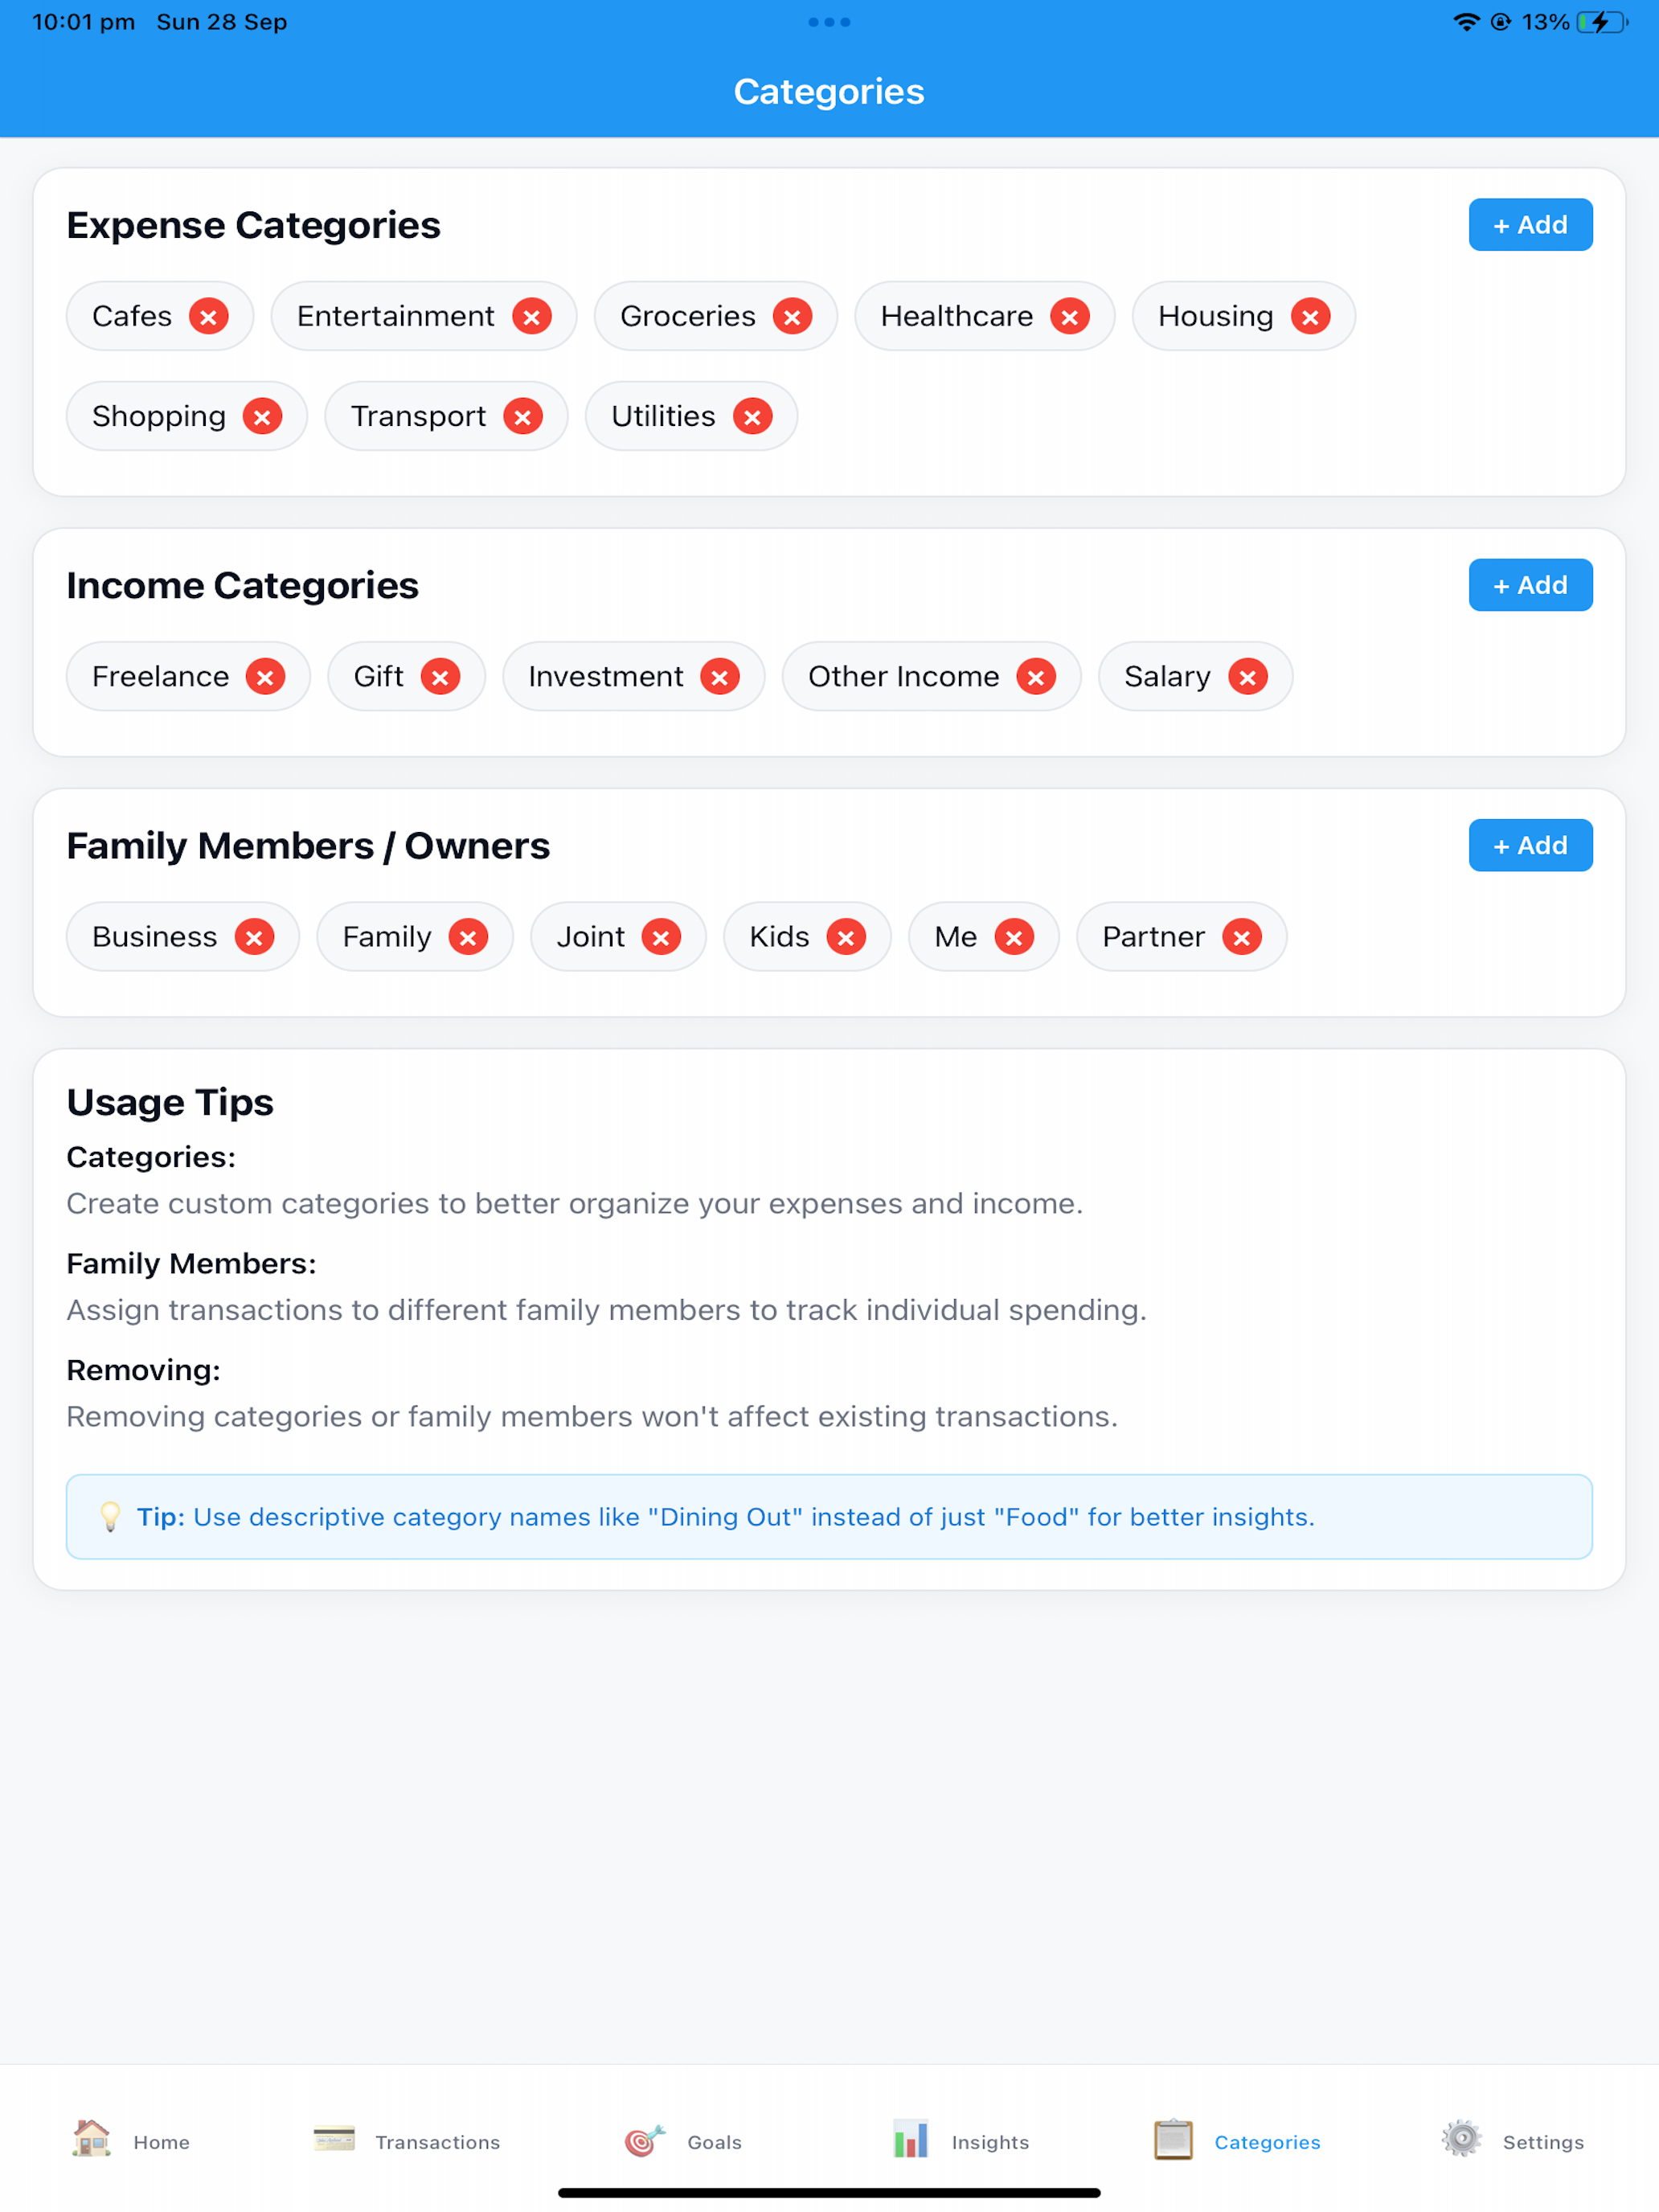
Task: Delete the Housing category using its red X
Action: coord(1310,317)
